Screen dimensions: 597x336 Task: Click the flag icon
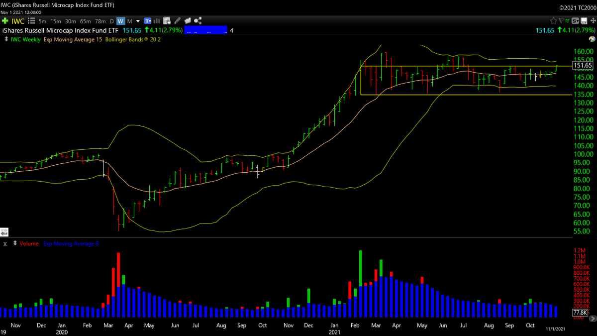pos(561,21)
